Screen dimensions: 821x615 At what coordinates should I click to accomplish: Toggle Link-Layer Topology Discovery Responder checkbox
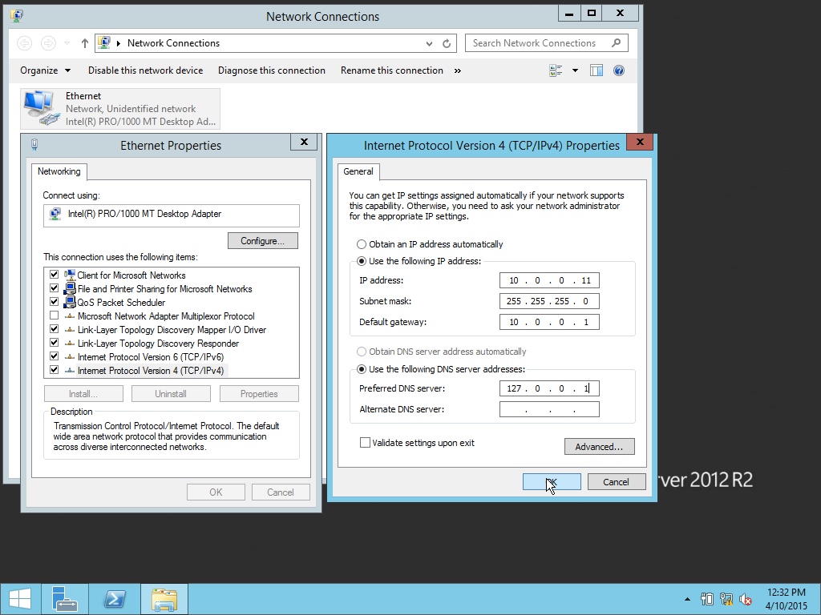tap(54, 343)
